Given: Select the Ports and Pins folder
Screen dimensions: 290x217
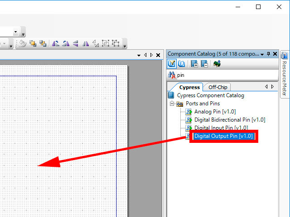Looking at the screenshot, I should click(x=203, y=104).
